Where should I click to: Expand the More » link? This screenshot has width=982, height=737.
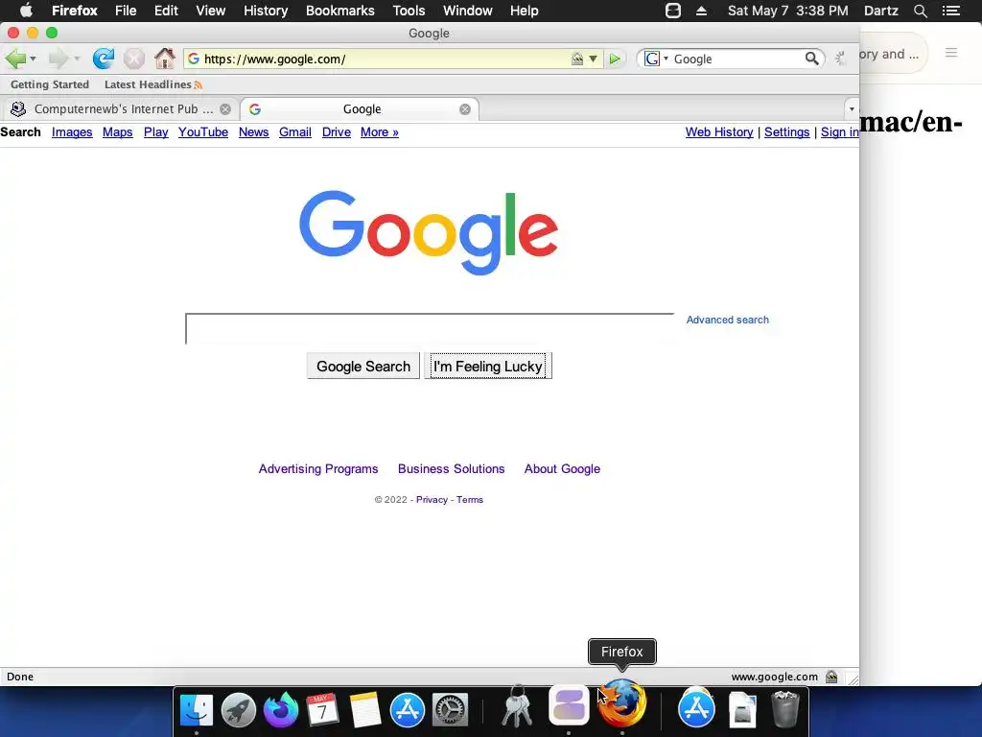pos(380,132)
